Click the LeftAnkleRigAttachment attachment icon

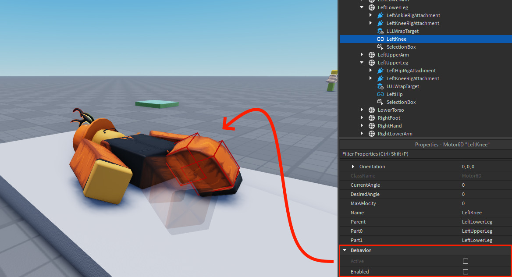[x=380, y=15]
